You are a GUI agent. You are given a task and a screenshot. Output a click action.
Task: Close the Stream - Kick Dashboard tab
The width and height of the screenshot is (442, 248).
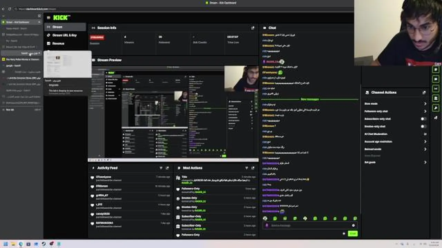coord(39,22)
